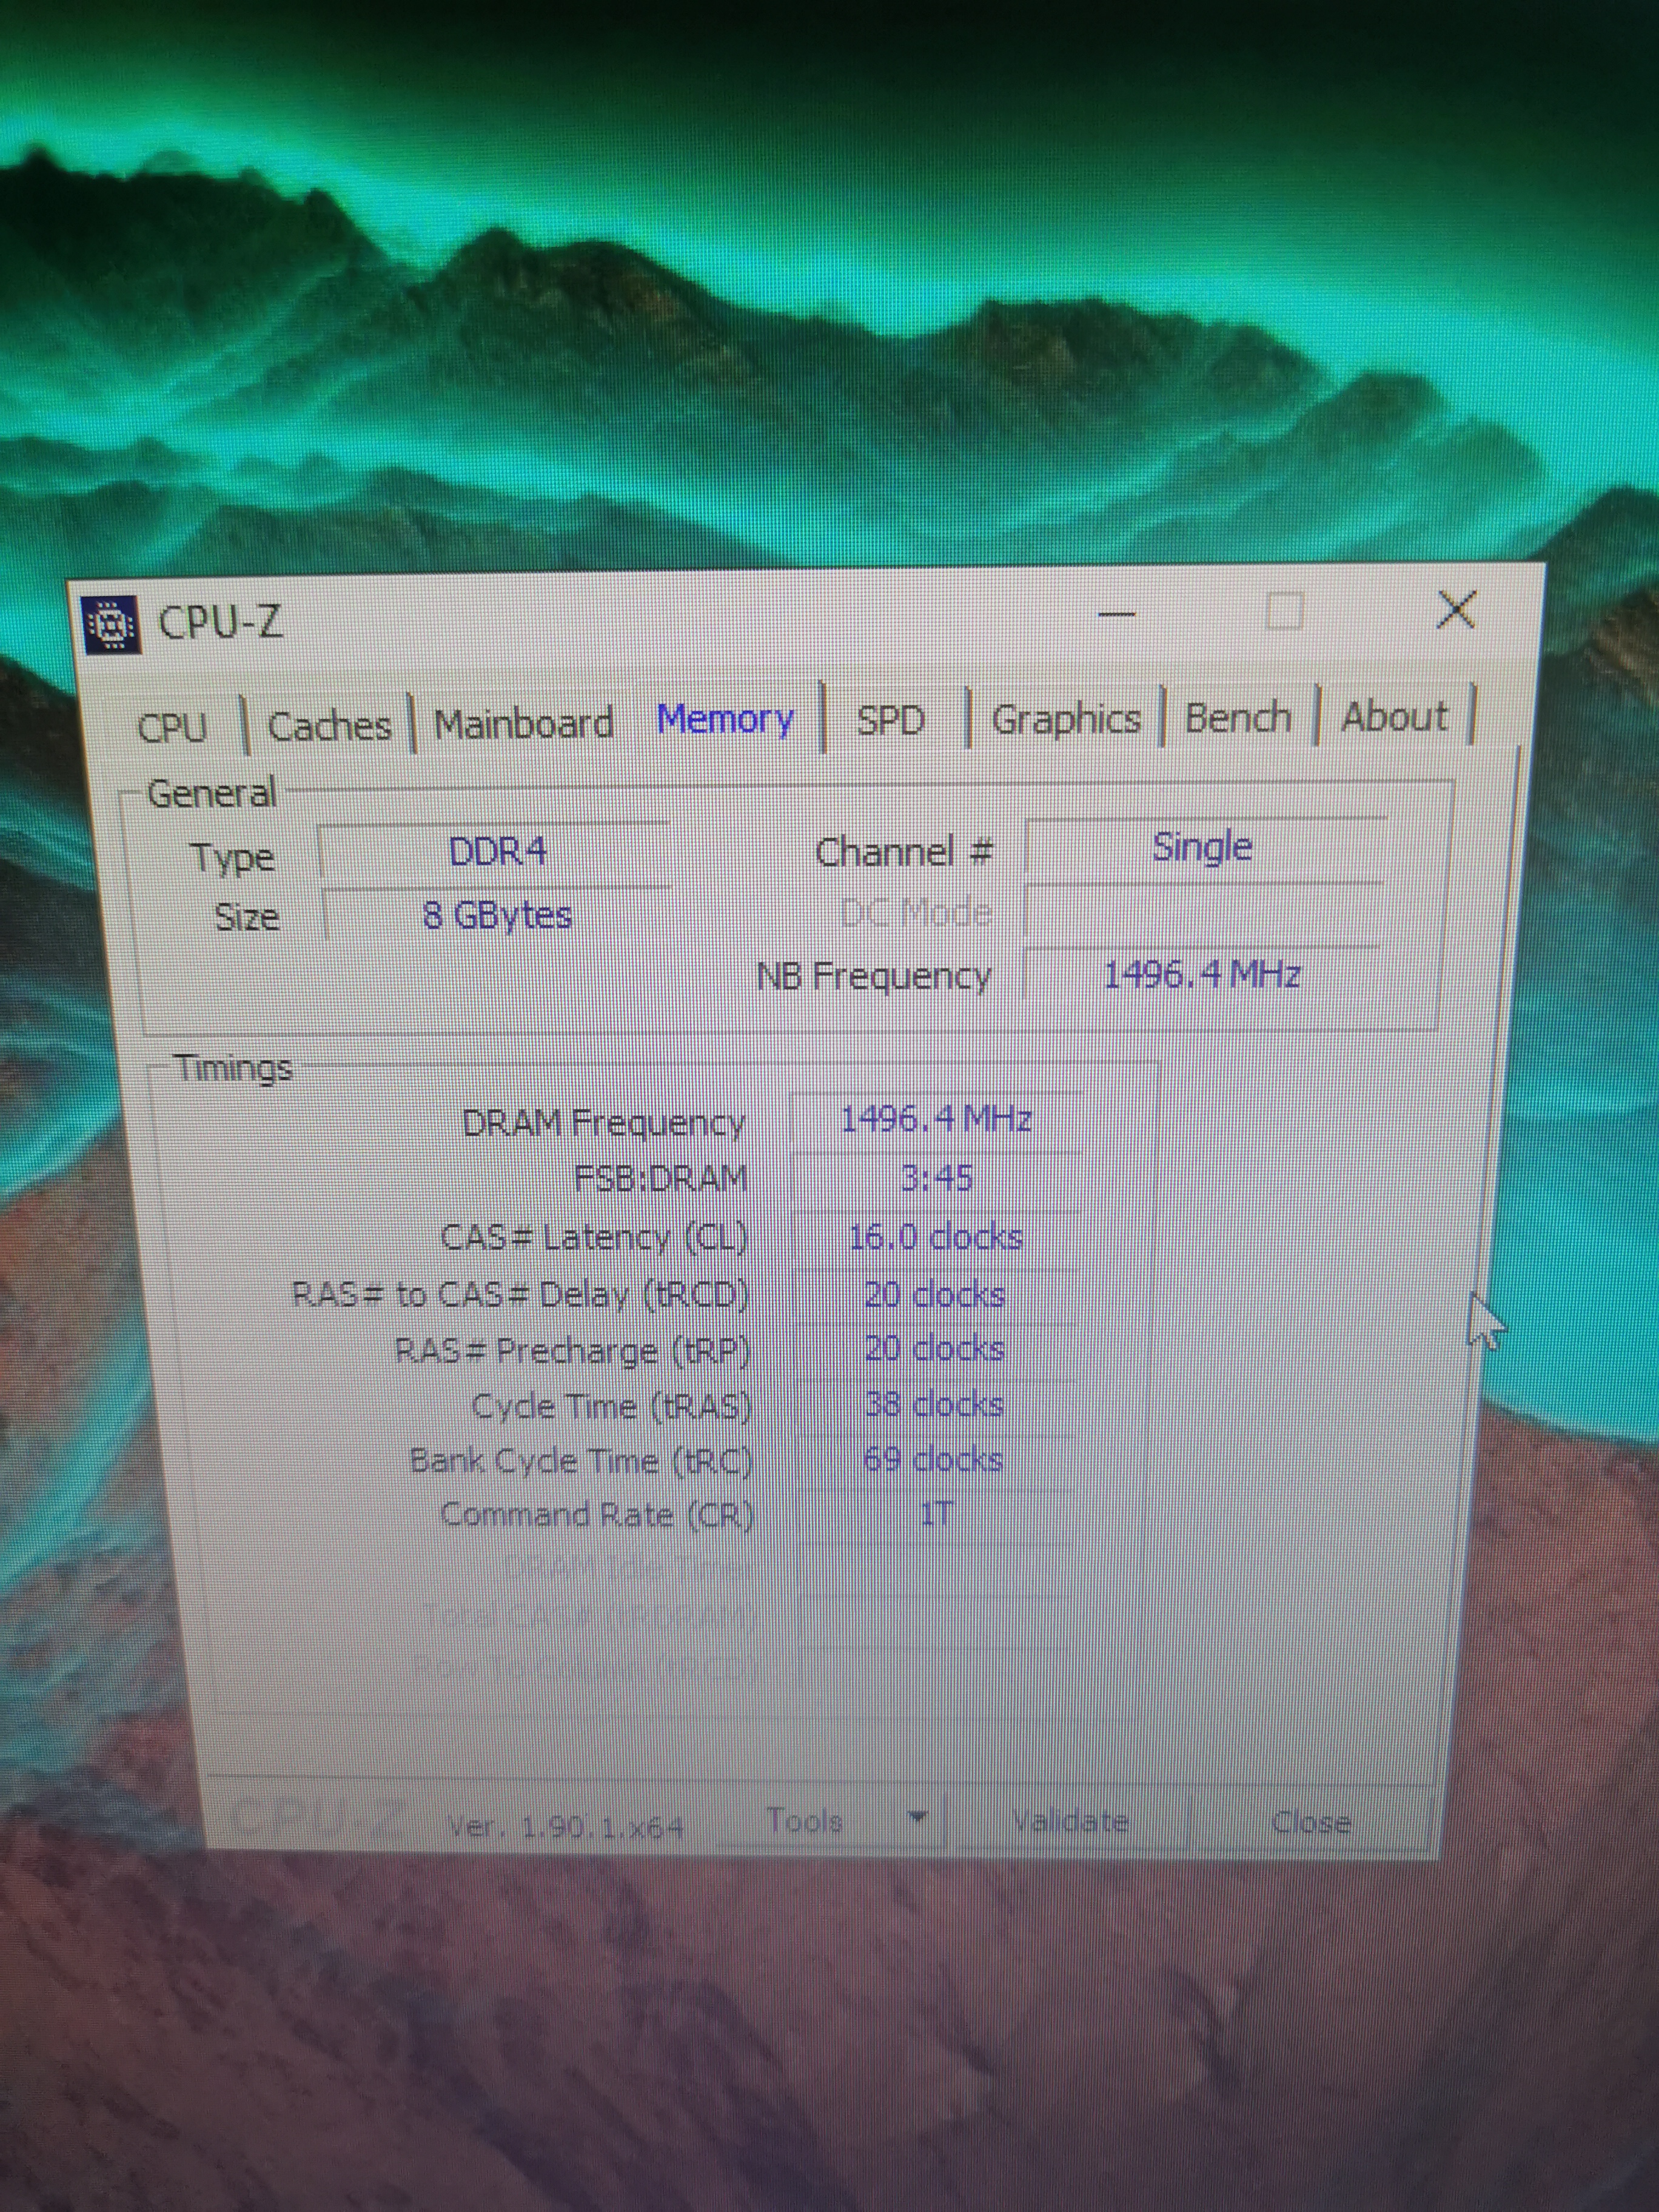Select the Memory tab
1659x2212 pixels.
pos(725,719)
